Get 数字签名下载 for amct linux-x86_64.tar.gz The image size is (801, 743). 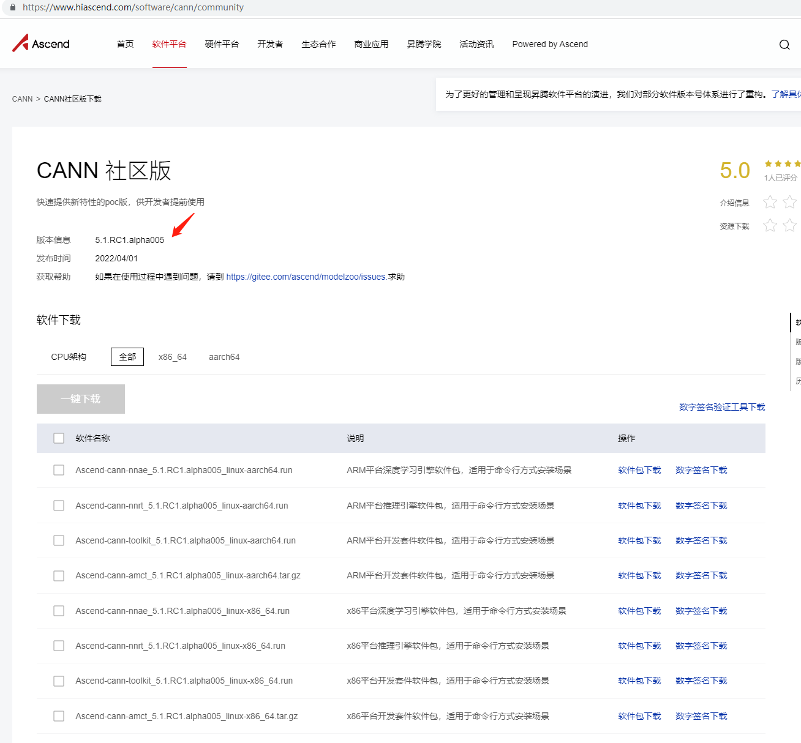(x=702, y=716)
